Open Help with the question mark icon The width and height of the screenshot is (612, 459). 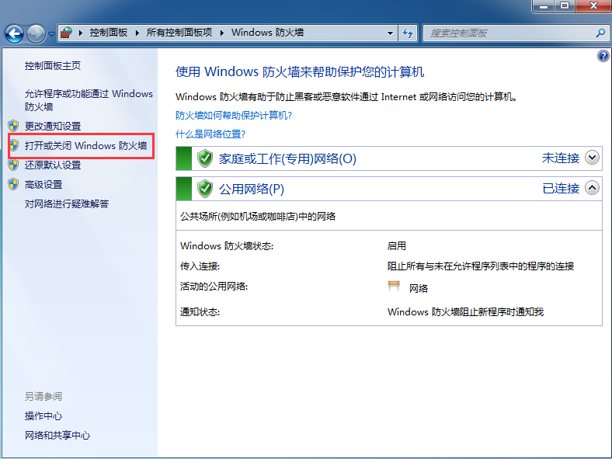603,56
